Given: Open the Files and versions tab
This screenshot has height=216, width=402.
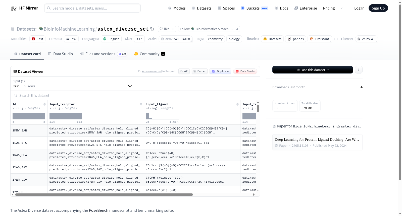Looking at the screenshot, I should [x=104, y=54].
